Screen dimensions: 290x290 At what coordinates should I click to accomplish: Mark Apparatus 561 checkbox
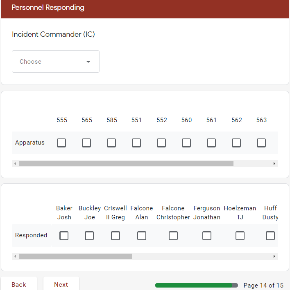pyautogui.click(x=211, y=143)
